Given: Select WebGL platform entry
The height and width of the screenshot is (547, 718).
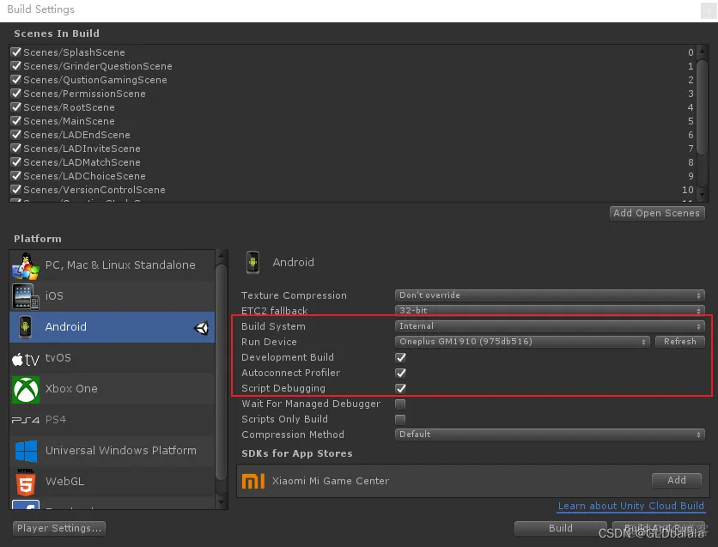Looking at the screenshot, I should (x=113, y=482).
